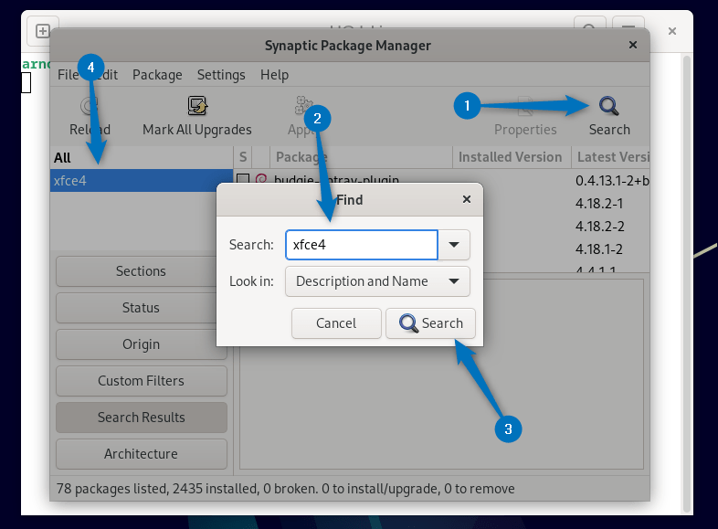Click the Sections filter button
Image resolution: width=718 pixels, height=529 pixels.
coord(141,271)
